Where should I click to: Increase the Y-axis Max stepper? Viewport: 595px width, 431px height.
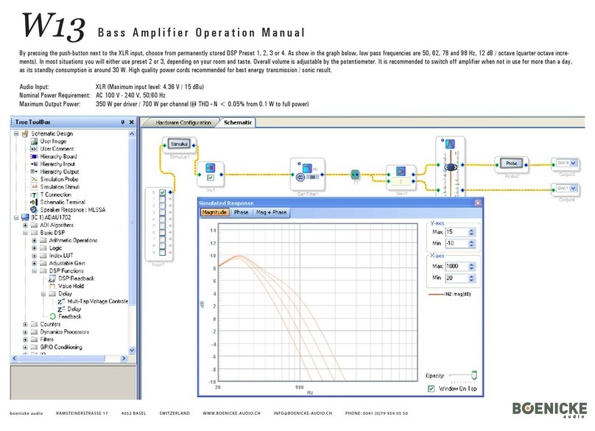pos(471,230)
